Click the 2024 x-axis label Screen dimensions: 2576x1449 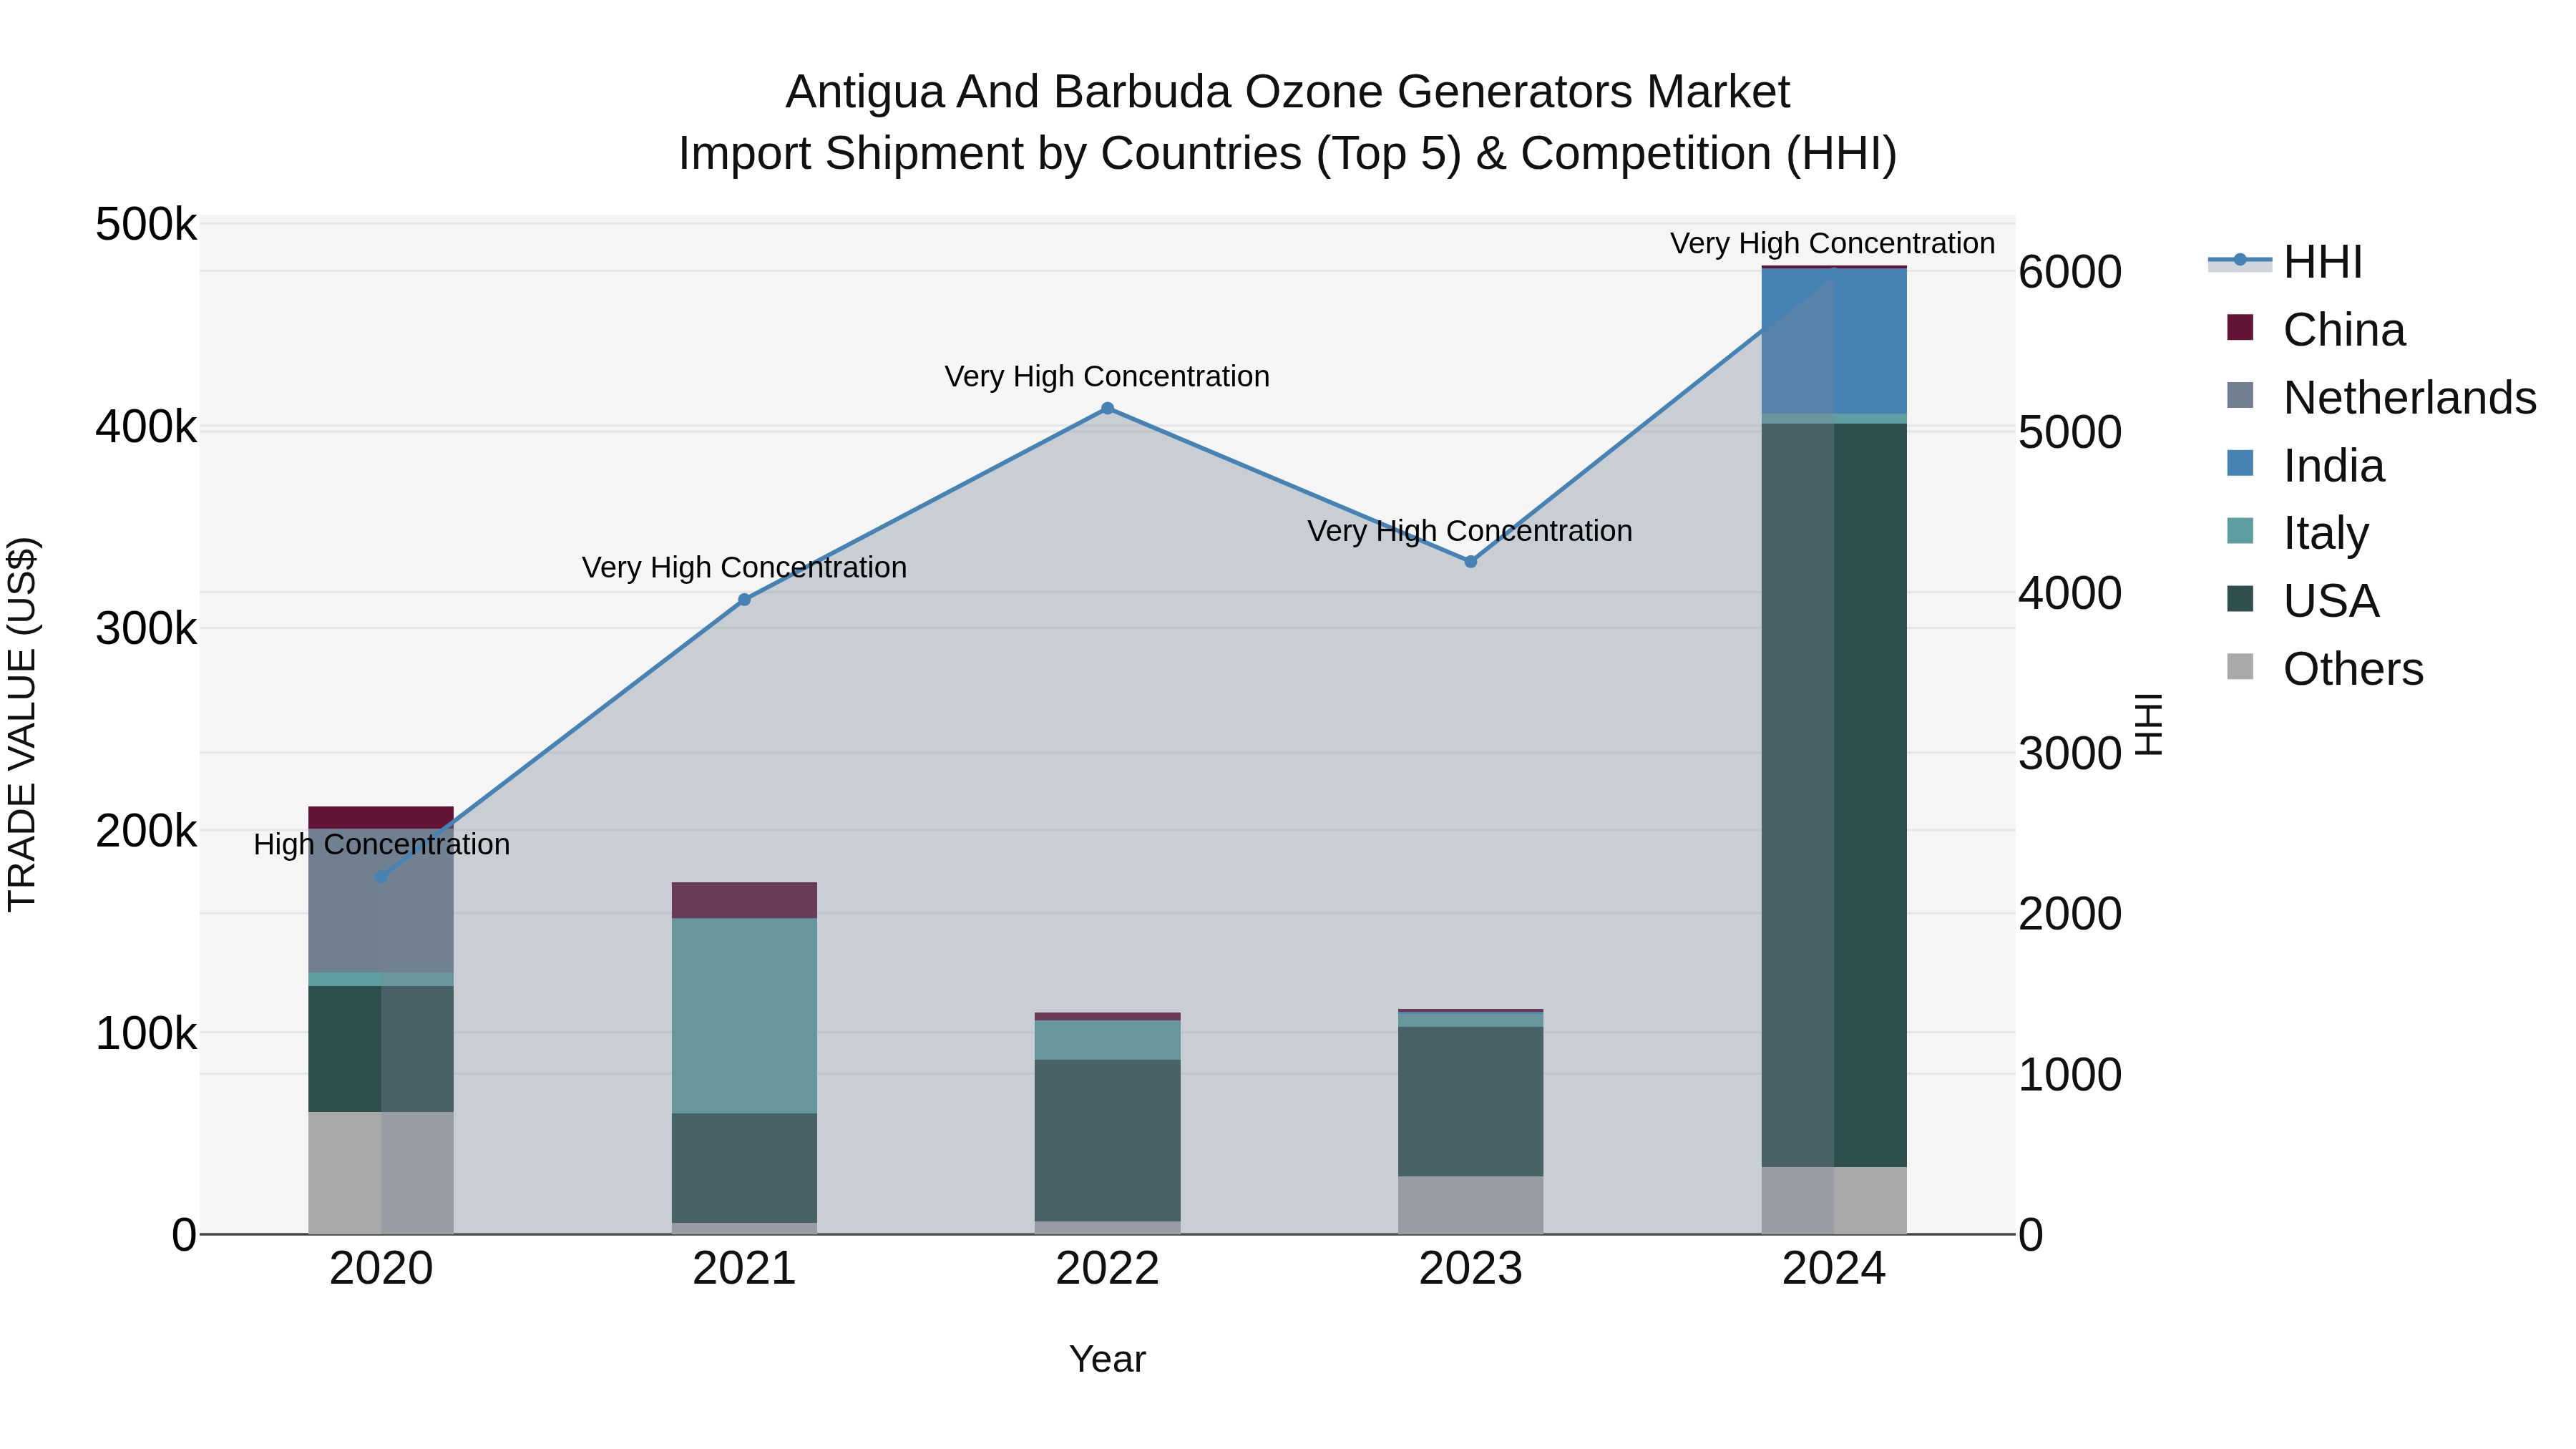tap(1834, 1269)
